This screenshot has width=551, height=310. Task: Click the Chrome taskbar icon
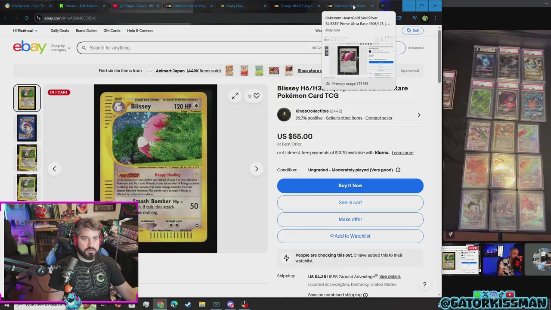160,304
